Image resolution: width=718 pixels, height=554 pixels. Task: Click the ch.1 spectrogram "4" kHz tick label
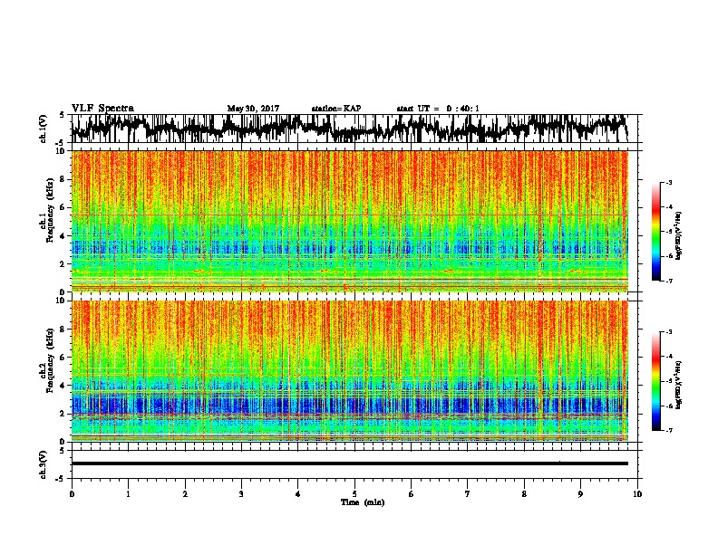(63, 236)
